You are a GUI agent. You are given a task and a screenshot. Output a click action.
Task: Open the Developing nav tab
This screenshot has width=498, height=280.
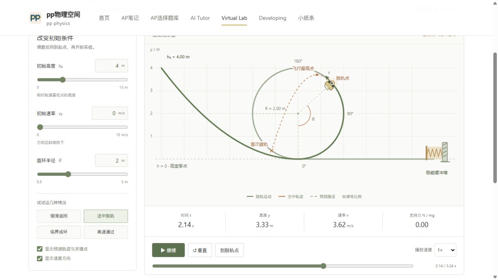pos(272,18)
